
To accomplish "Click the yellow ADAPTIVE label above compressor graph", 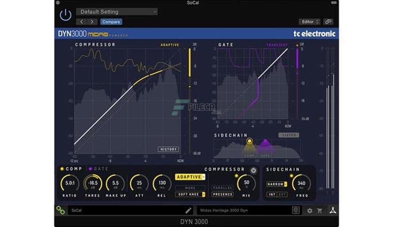I will [x=170, y=45].
